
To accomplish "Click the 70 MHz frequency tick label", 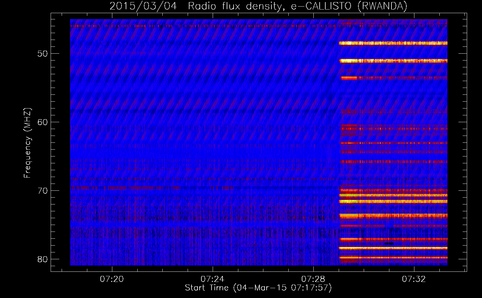I will click(43, 191).
